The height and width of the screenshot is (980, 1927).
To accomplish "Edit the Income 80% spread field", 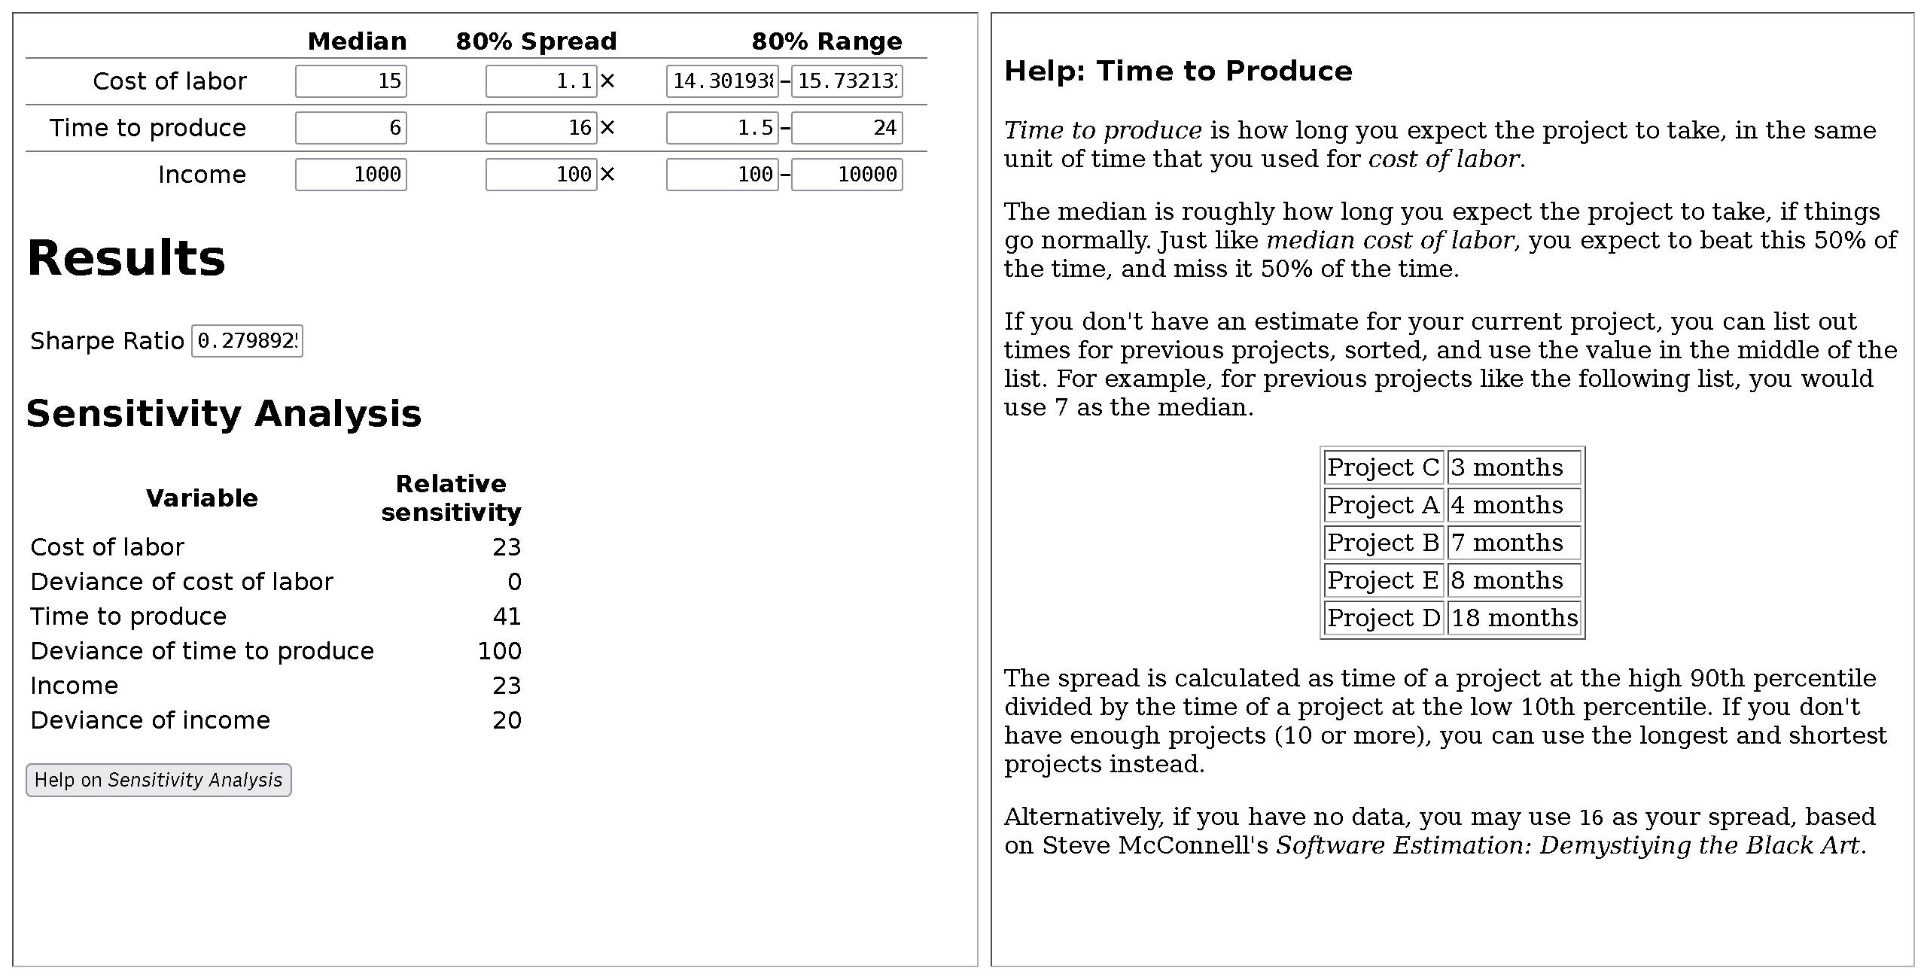I will 540,175.
